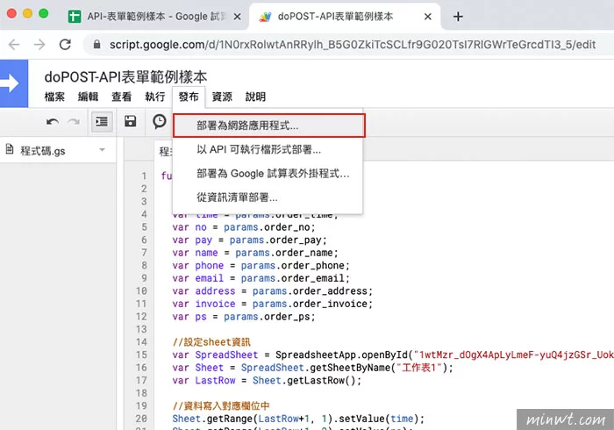Viewport: 614px width, 430px height.
Task: Click the undo arrow icon
Action: click(x=53, y=122)
